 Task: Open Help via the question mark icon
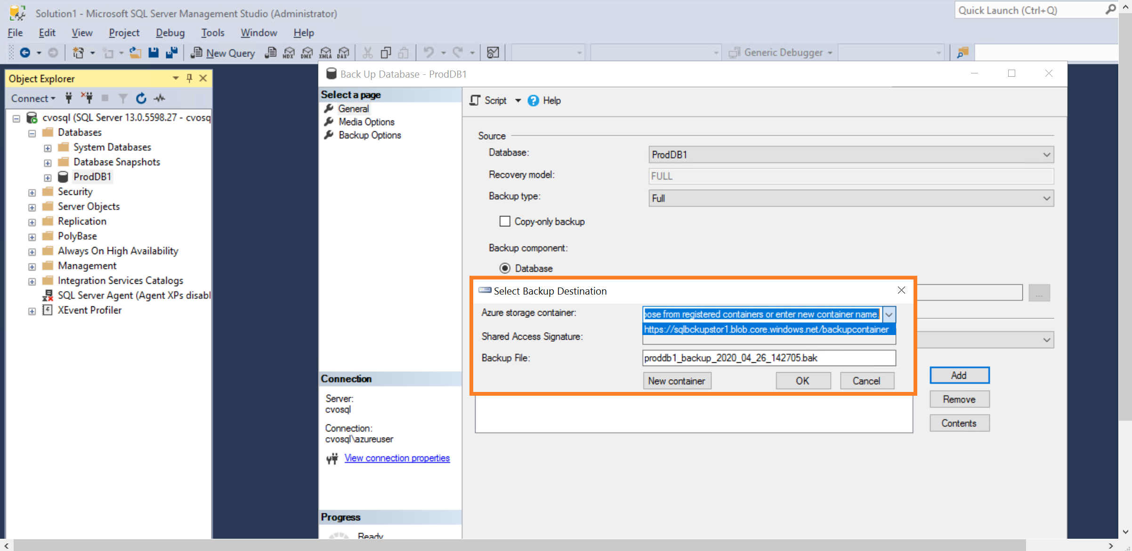click(533, 101)
